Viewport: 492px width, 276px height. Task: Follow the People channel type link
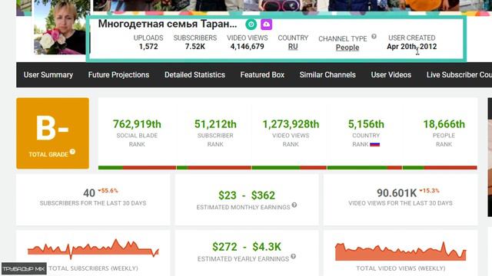[347, 48]
